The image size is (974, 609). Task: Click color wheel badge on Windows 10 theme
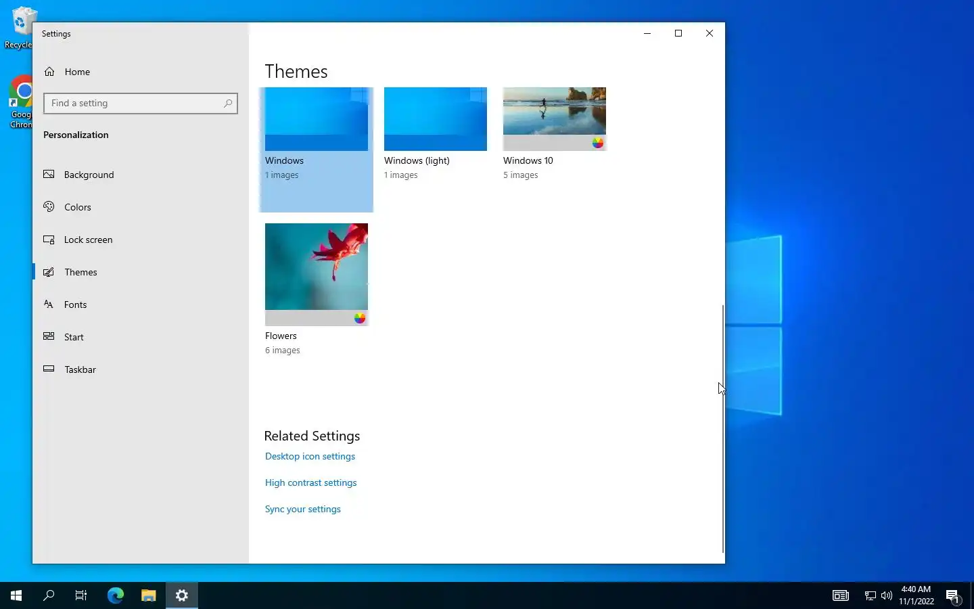pyautogui.click(x=598, y=143)
